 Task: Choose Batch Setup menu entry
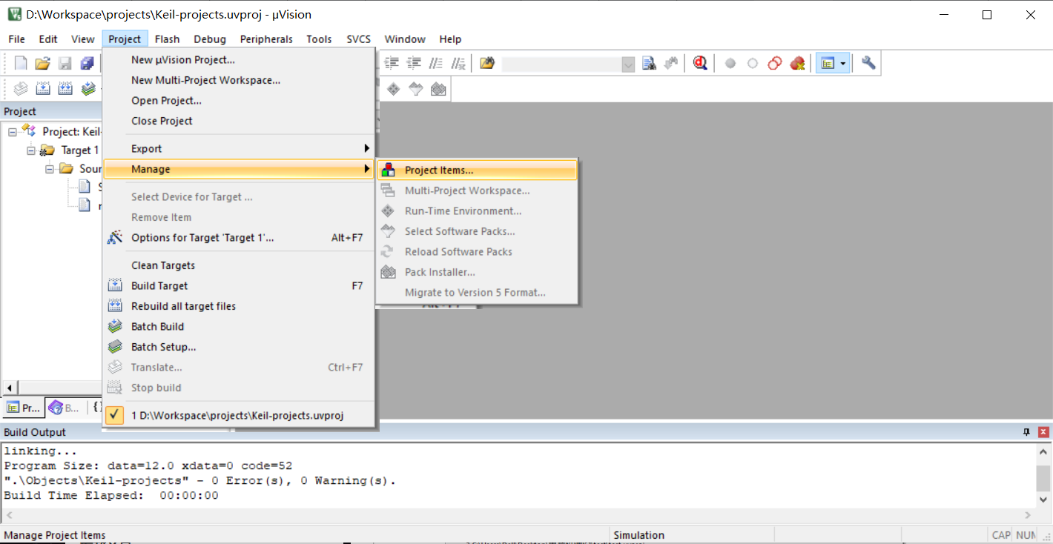pyautogui.click(x=238, y=347)
